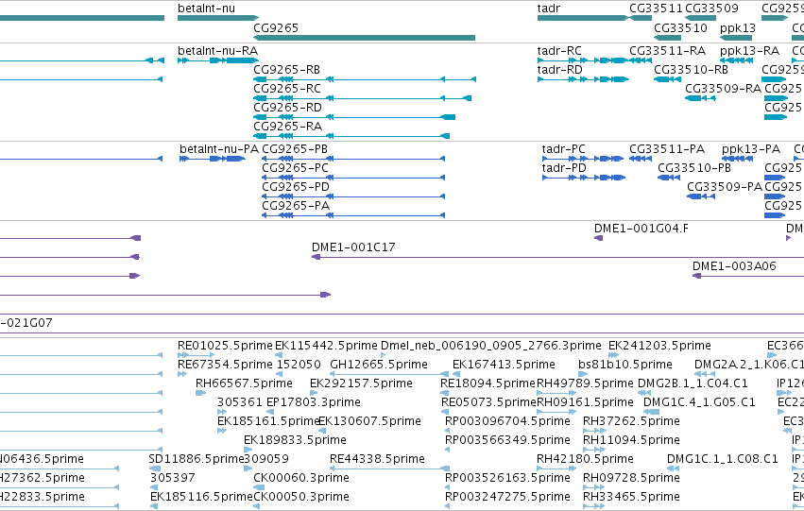Image resolution: width=804 pixels, height=511 pixels.
Task: Click the RH11094.5prime EST label
Action: point(631,440)
